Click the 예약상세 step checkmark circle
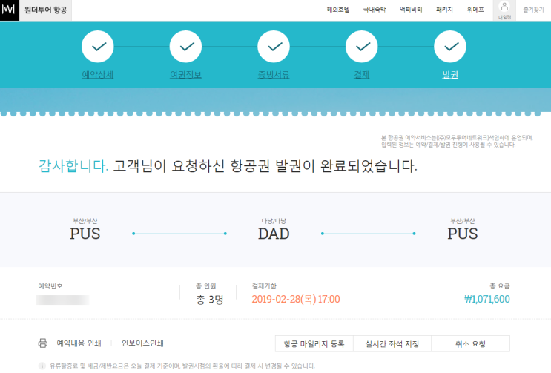This screenshot has width=551, height=373. tap(98, 47)
